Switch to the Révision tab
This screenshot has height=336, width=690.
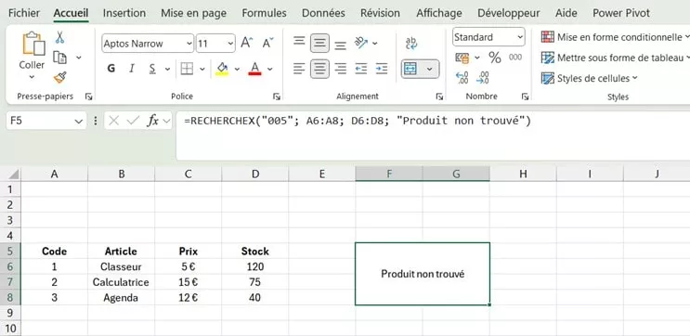click(x=380, y=13)
